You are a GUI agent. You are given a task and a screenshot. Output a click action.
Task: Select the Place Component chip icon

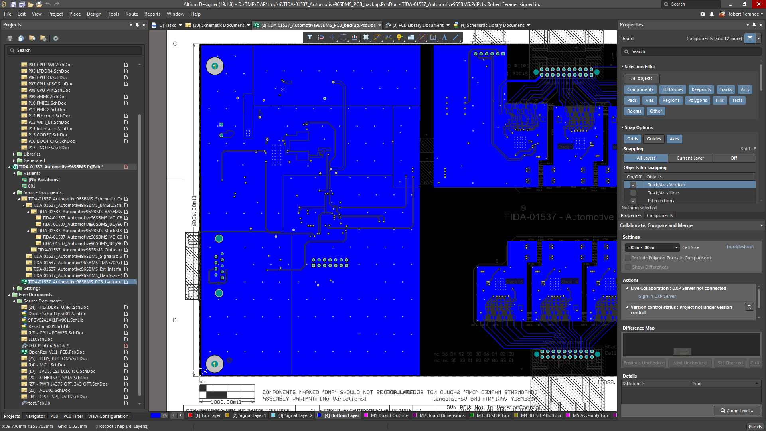[x=366, y=37]
